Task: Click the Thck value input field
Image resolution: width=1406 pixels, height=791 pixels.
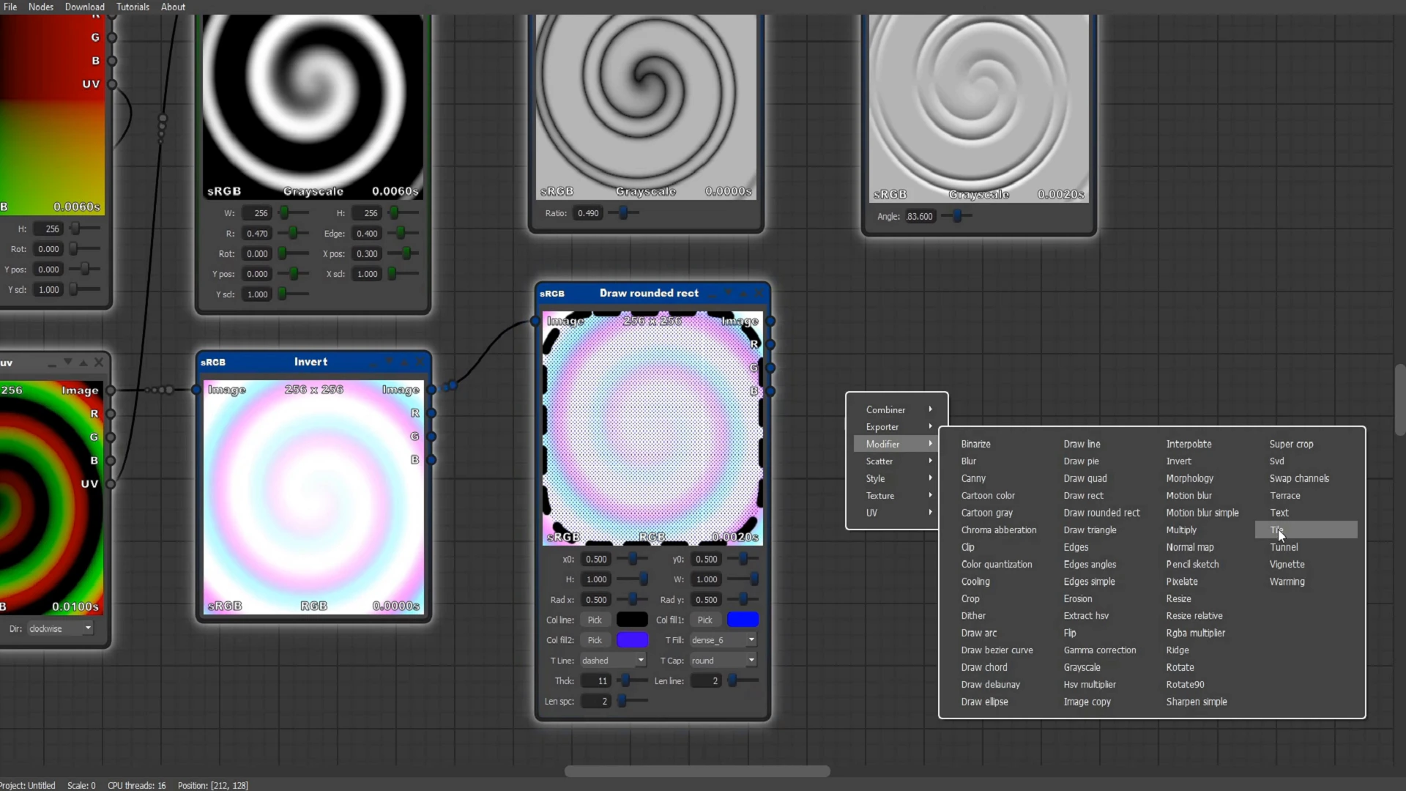Action: click(x=595, y=681)
